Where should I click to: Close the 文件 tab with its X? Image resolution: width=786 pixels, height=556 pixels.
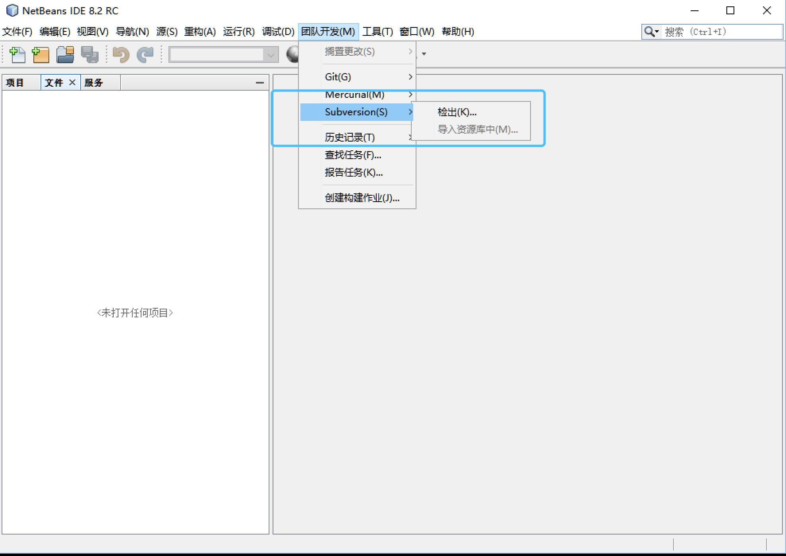point(72,82)
